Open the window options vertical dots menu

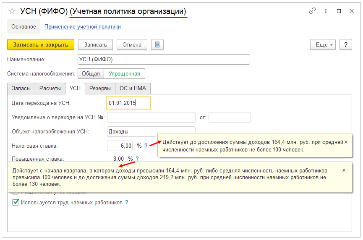click(x=326, y=11)
